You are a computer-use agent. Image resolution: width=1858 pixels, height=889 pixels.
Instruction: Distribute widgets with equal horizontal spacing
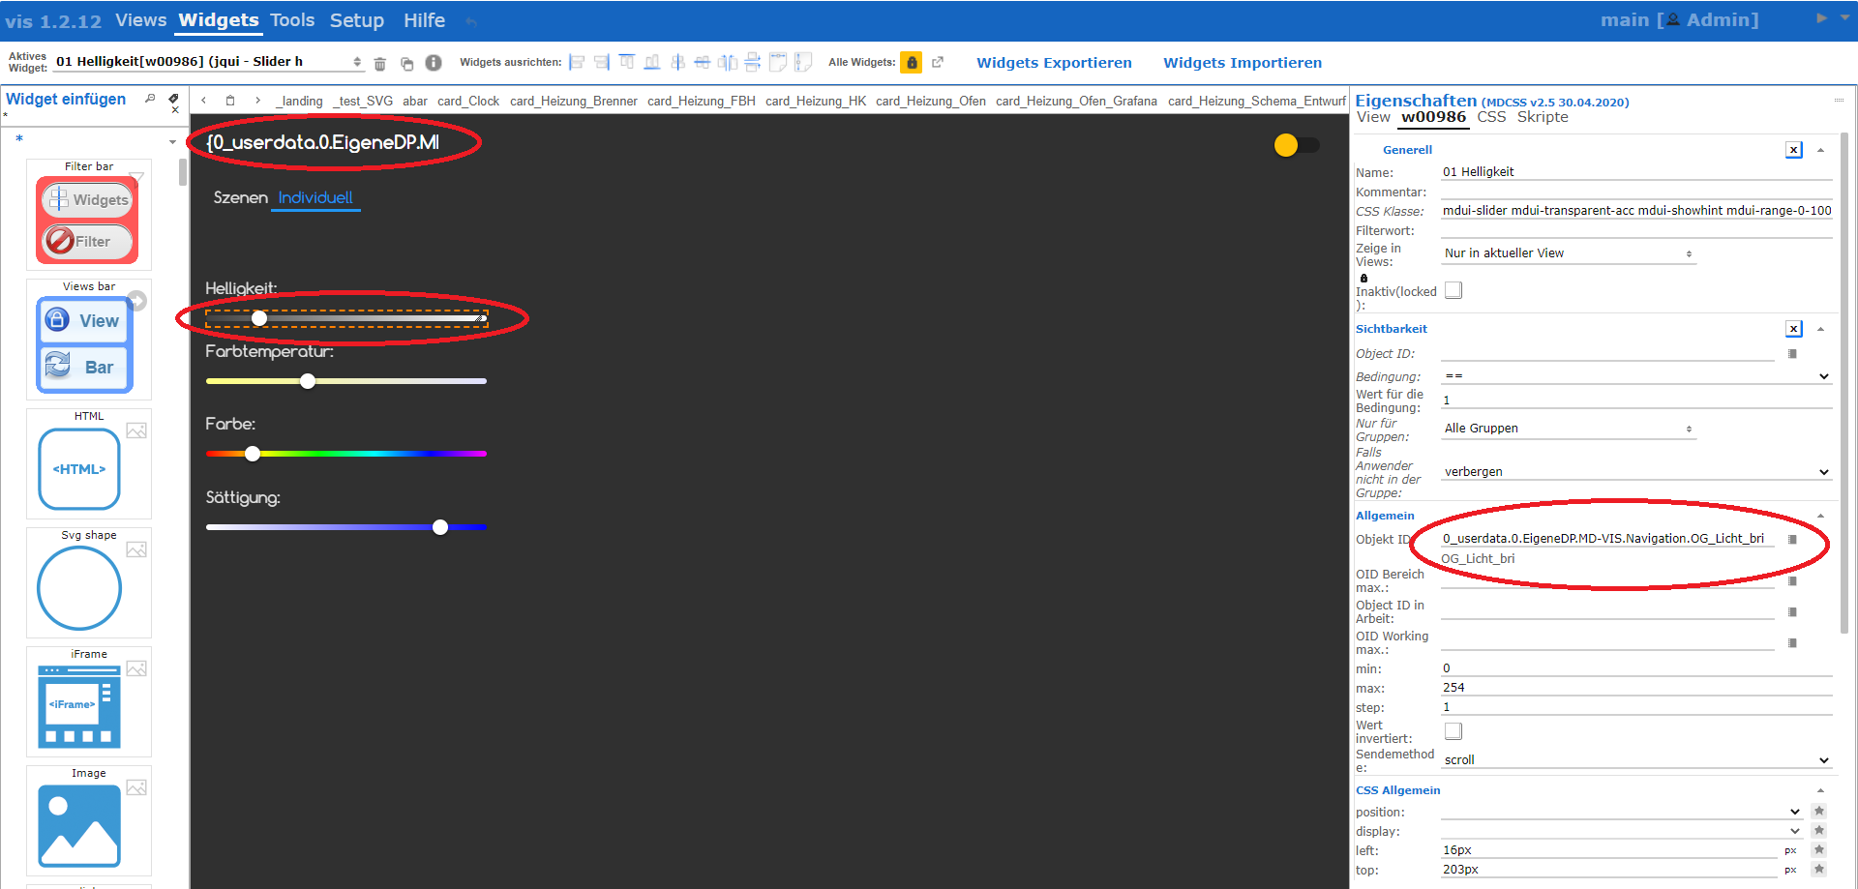[728, 63]
